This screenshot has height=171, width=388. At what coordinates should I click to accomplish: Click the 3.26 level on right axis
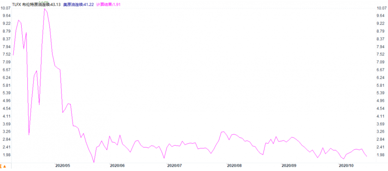click(x=380, y=132)
